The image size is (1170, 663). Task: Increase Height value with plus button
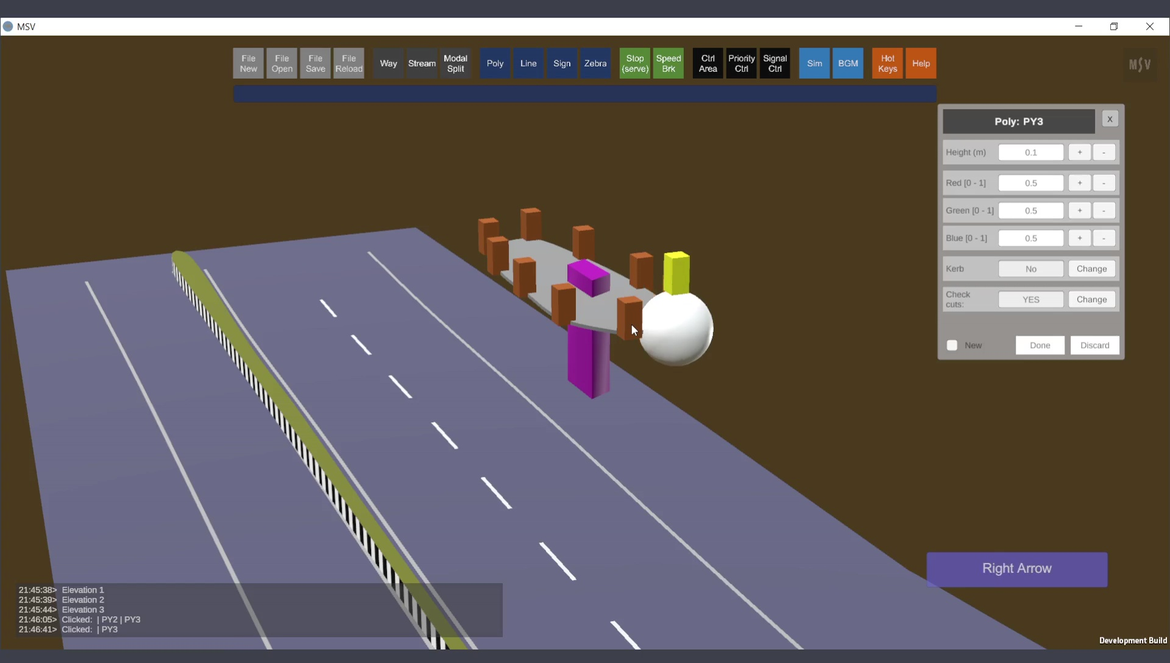point(1079,152)
